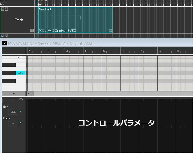Jump to measure 2 on the ruler
The image size is (193, 153).
[48, 51]
